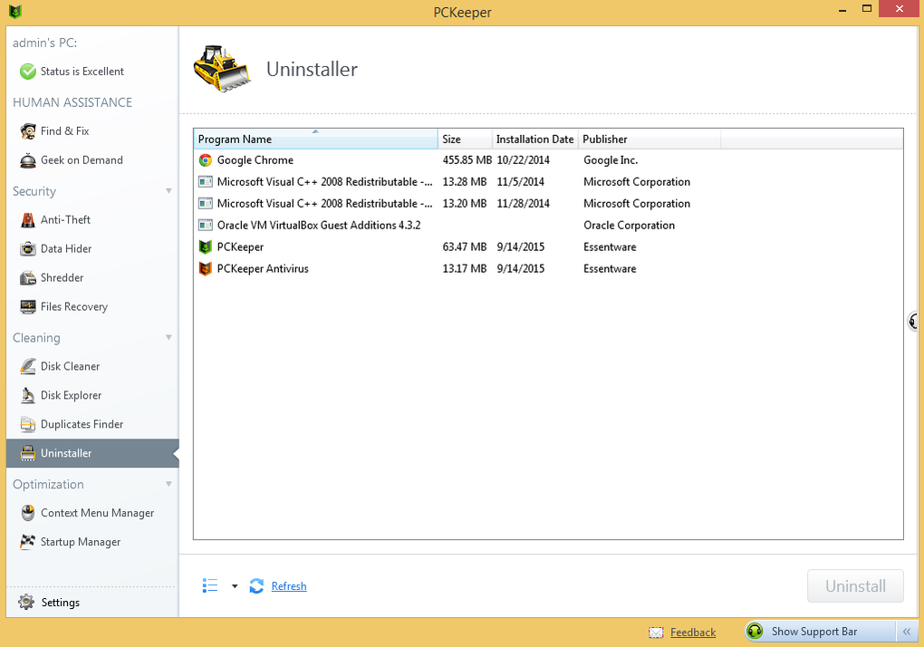Click the Geek on Demand bell icon

tap(28, 160)
